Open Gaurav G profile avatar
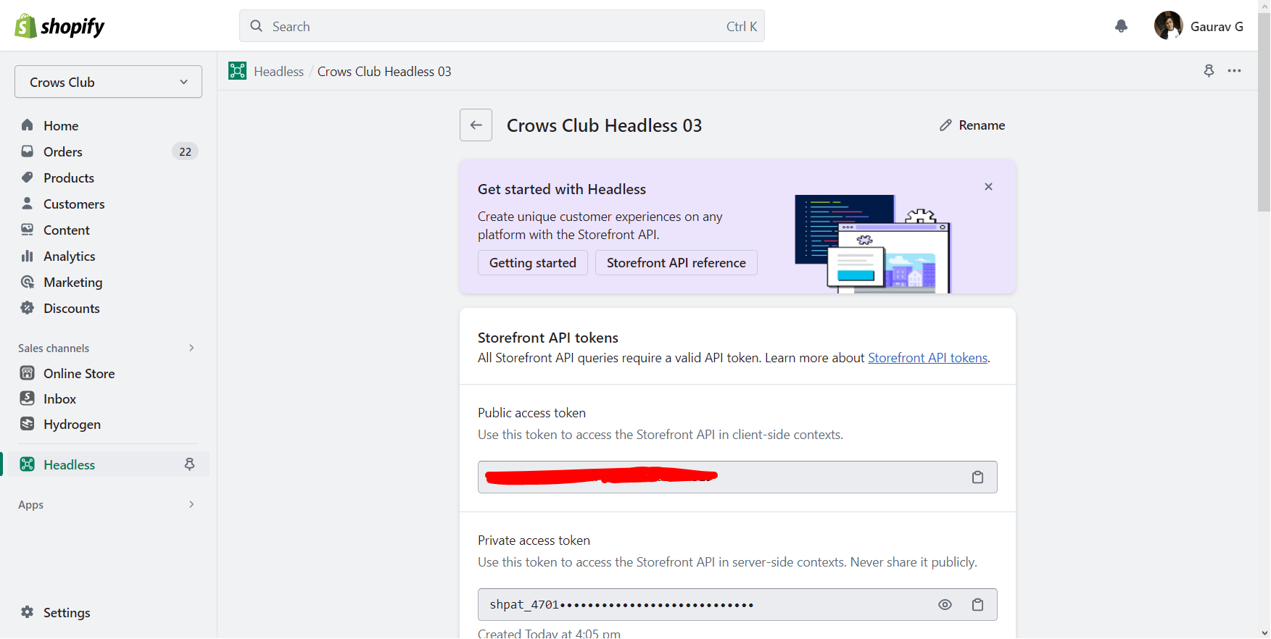This screenshot has width=1271, height=639. click(x=1168, y=26)
